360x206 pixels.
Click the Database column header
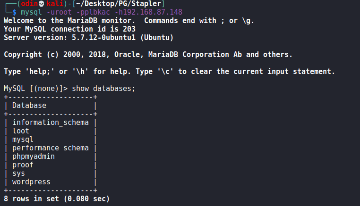click(x=29, y=106)
